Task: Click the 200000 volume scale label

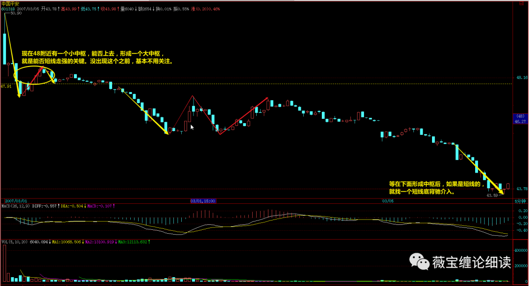Action: coord(521,266)
